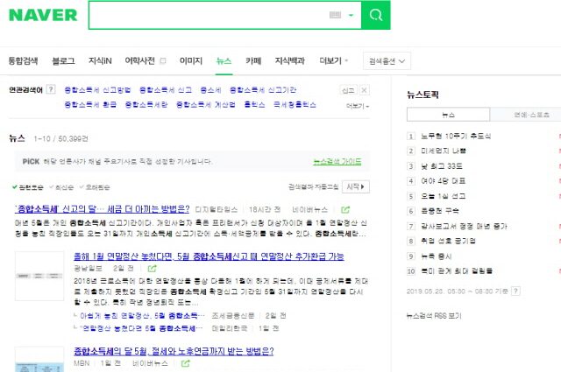Screen dimensions: 561x372
Task: Close the related searches box with X
Action: coord(364,90)
